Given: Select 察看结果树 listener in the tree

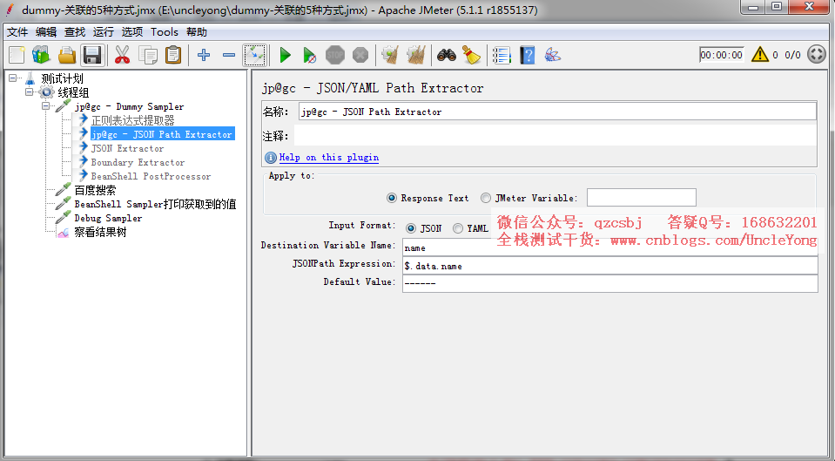Looking at the screenshot, I should click(x=100, y=232).
